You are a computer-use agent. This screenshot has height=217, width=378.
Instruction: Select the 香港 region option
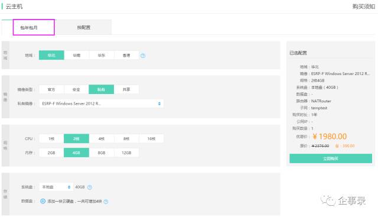point(126,55)
